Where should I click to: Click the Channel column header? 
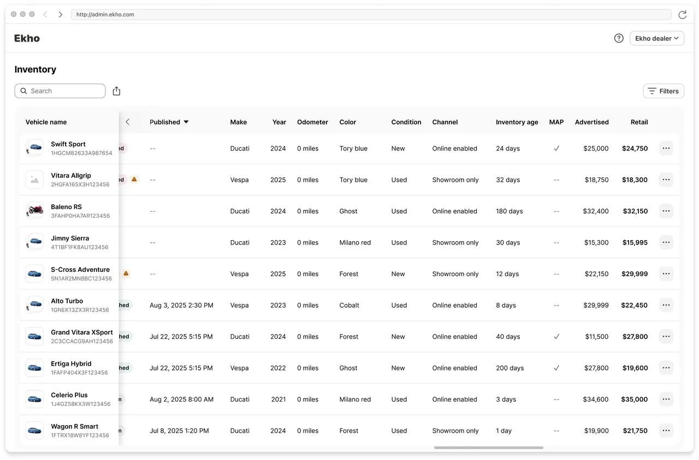point(445,122)
